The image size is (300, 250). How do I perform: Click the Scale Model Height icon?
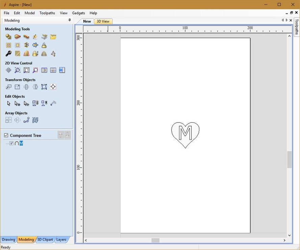[35, 54]
